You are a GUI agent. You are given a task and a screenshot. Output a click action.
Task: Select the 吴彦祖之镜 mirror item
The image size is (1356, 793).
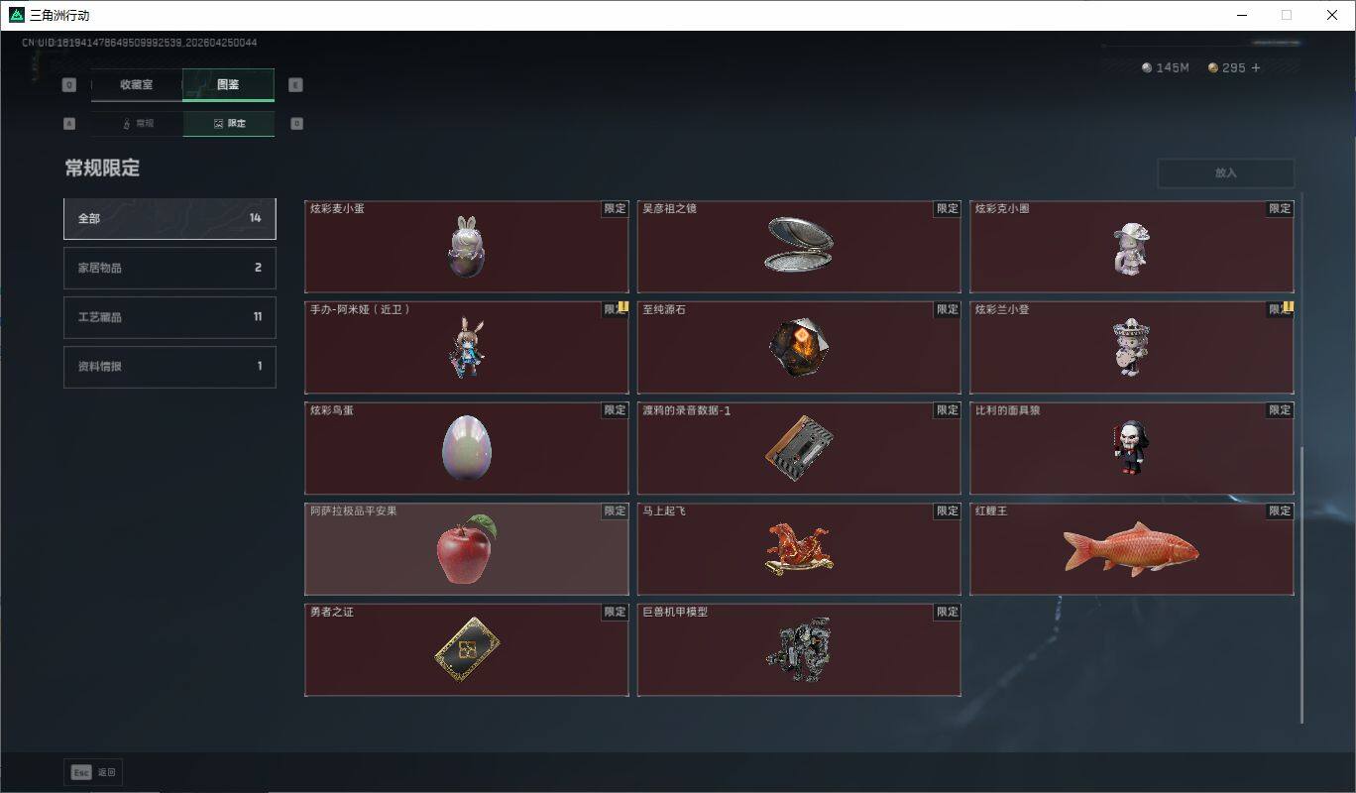(799, 247)
